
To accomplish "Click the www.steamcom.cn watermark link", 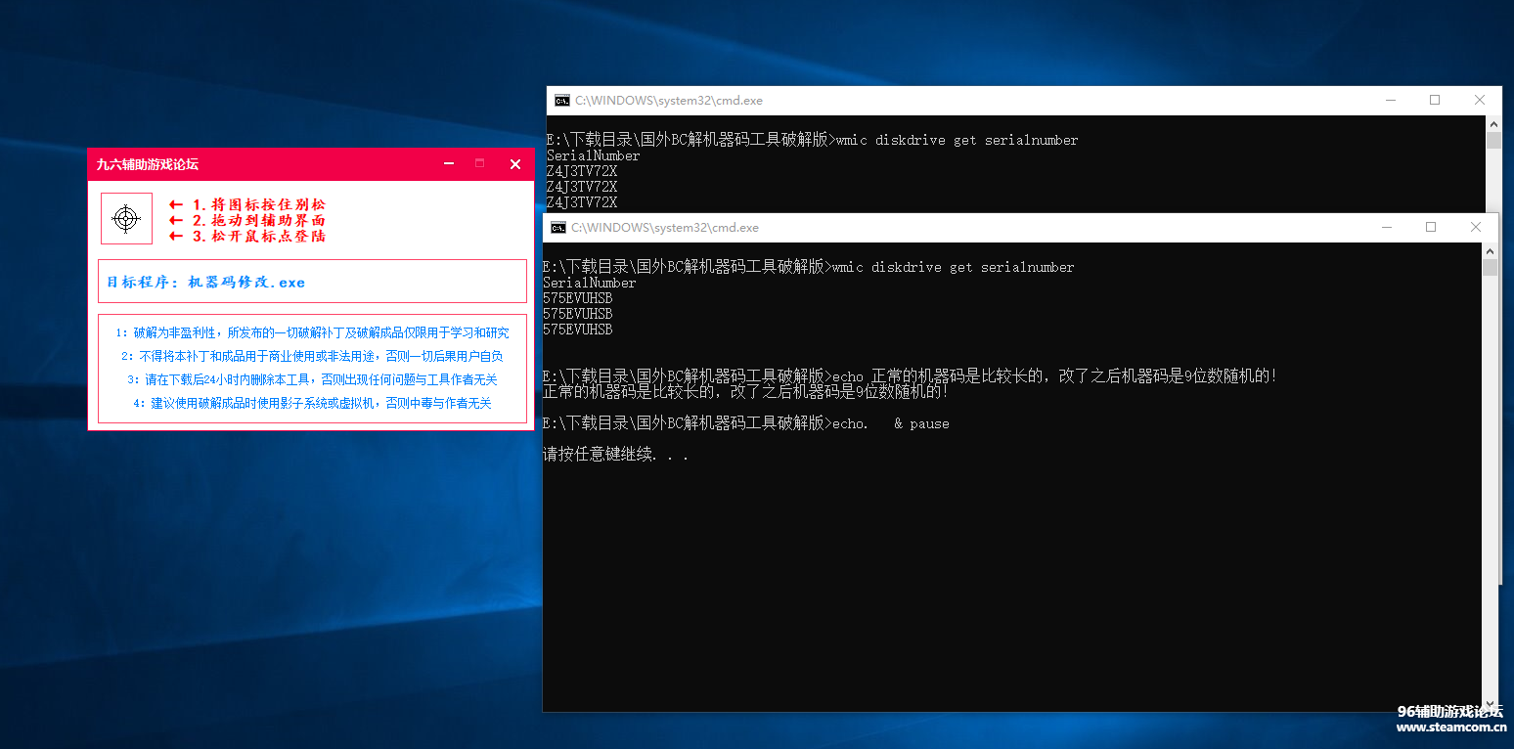I will [x=1450, y=727].
